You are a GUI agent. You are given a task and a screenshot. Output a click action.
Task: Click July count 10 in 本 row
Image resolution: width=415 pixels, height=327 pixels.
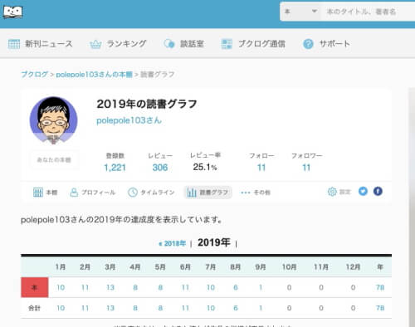tap(211, 288)
